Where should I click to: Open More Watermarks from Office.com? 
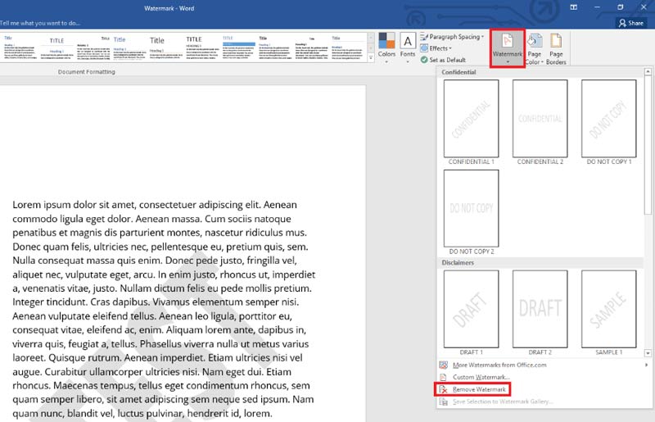click(x=544, y=365)
